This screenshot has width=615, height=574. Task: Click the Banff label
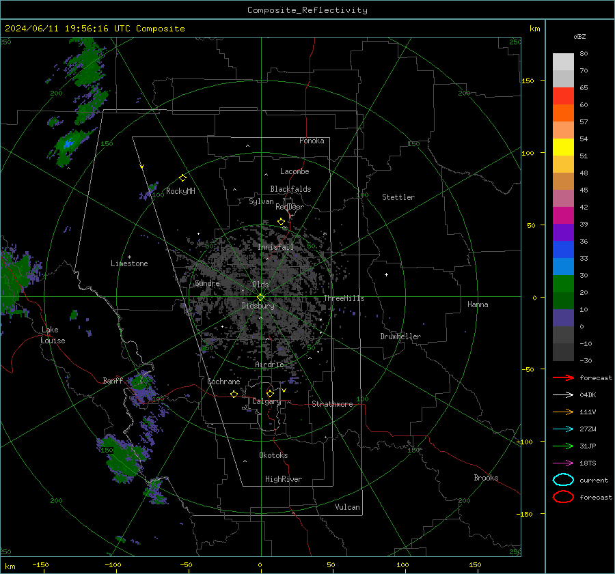[x=113, y=381]
